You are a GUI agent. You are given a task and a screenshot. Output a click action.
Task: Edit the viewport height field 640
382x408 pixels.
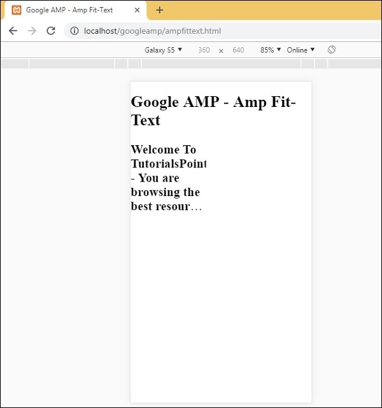tap(238, 50)
